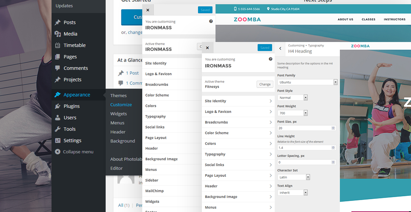Viewport: 411px width, 212px height.
Task: Open the Font Family dropdown
Action: [308, 82]
